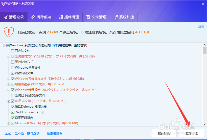This screenshot has width=207, height=140.
Task: Click the 推荐选项 link
Action: point(33,133)
